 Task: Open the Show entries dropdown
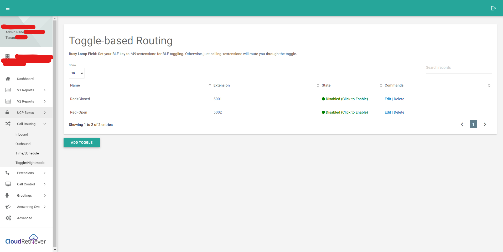click(x=76, y=73)
